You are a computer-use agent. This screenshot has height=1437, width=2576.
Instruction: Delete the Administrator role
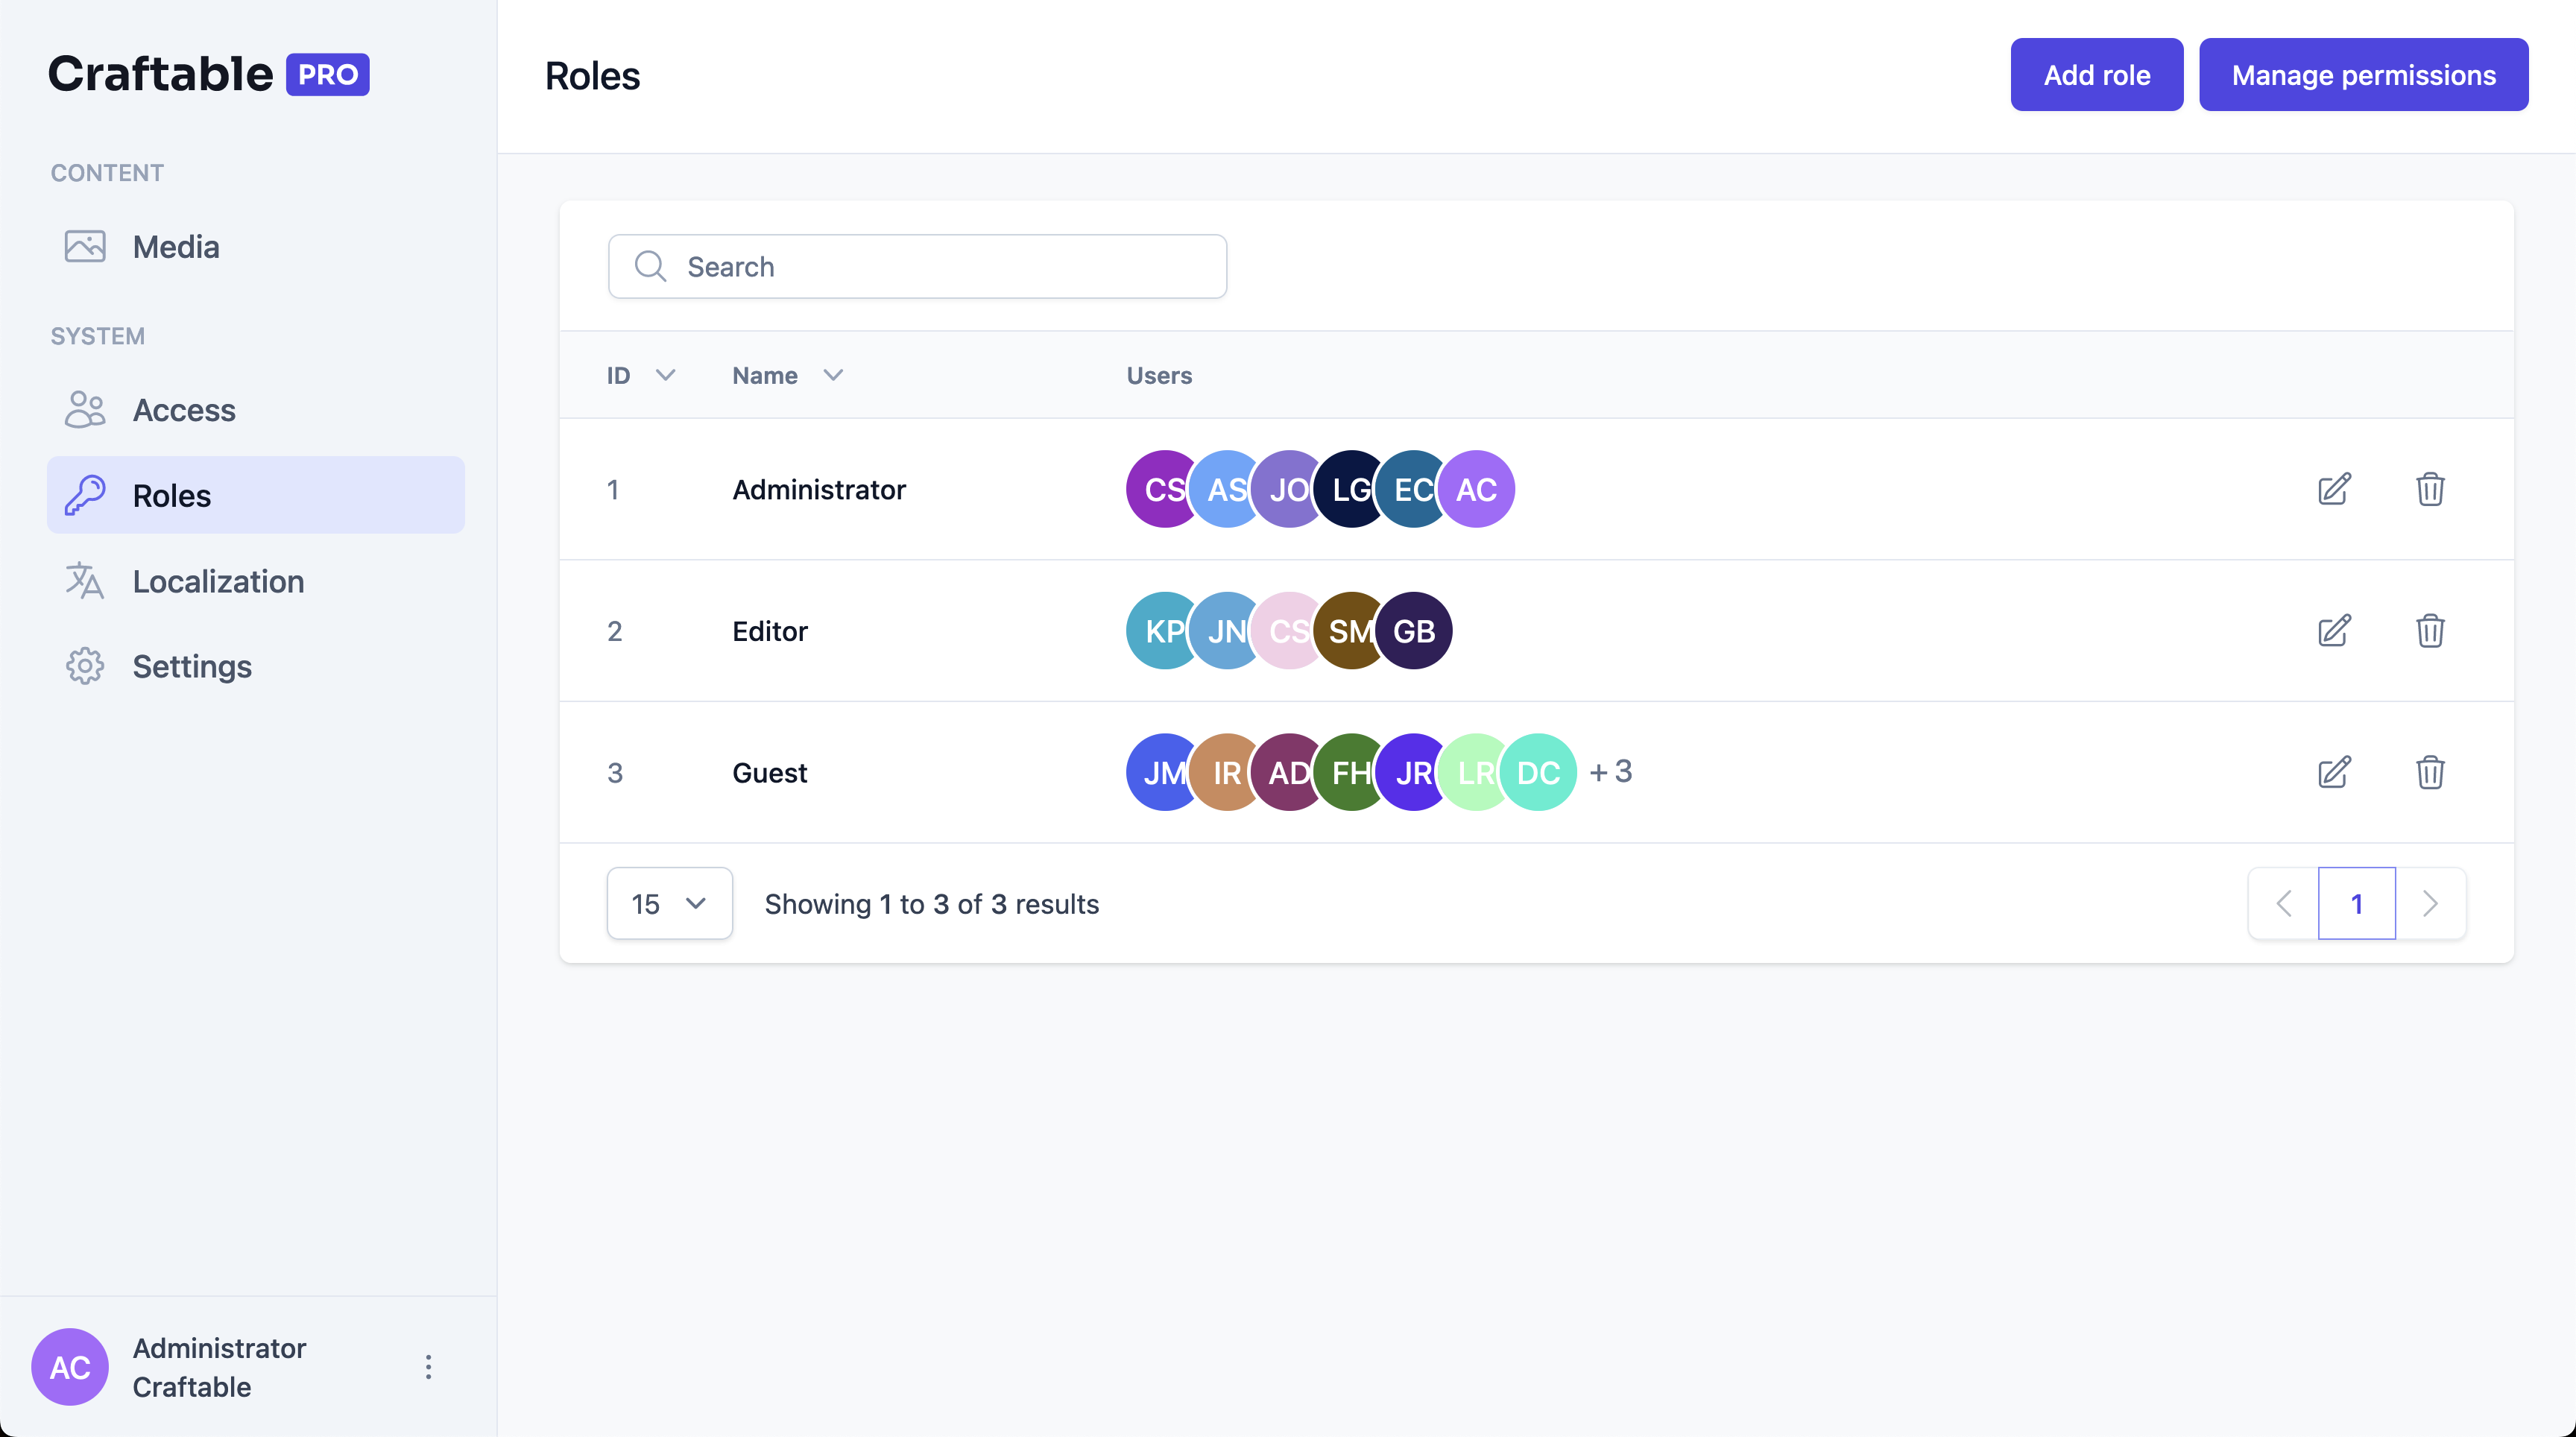click(2430, 490)
